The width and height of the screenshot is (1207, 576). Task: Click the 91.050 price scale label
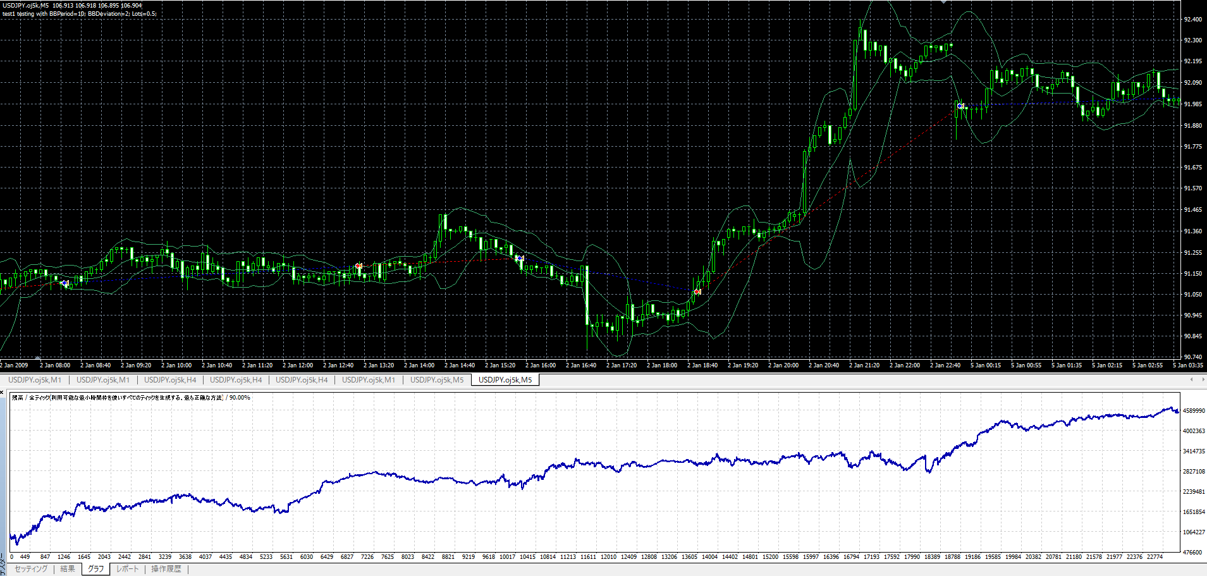pos(1193,295)
